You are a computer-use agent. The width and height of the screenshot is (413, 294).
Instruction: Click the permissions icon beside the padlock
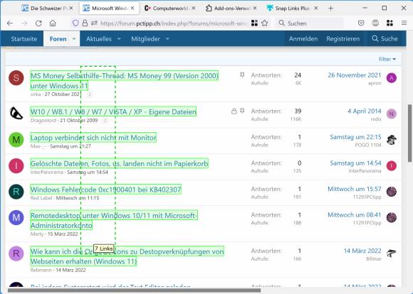(x=94, y=23)
